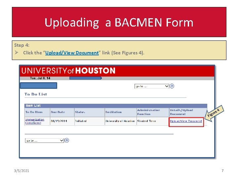Click the go arrow icon beside top dropdown
Image resolution: width=238 pixels, height=179 pixels.
[172, 86]
